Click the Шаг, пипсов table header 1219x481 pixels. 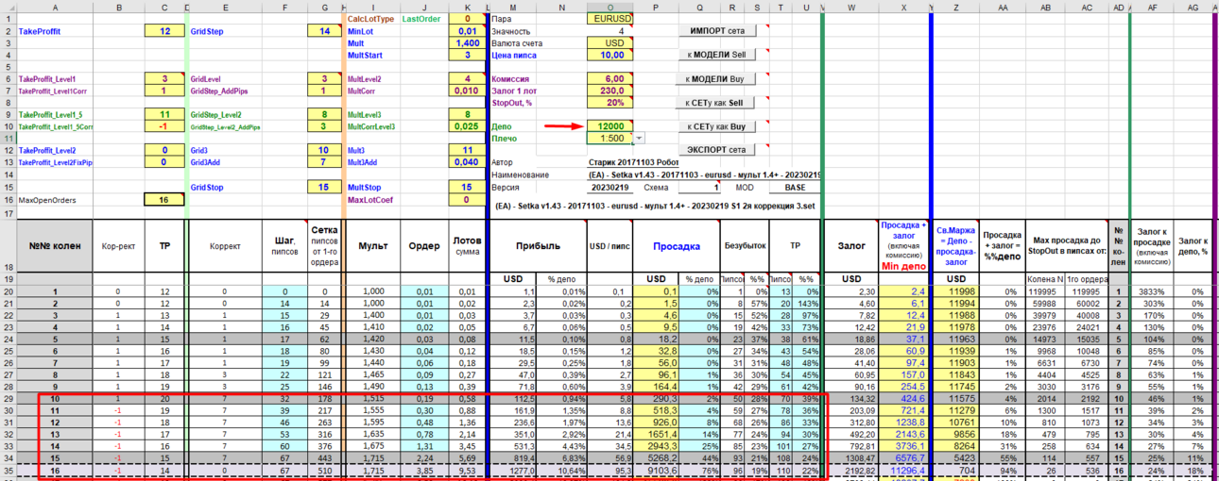coord(285,245)
